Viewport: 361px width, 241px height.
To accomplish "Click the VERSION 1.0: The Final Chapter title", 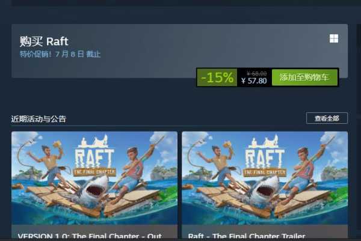I will tap(90, 236).
